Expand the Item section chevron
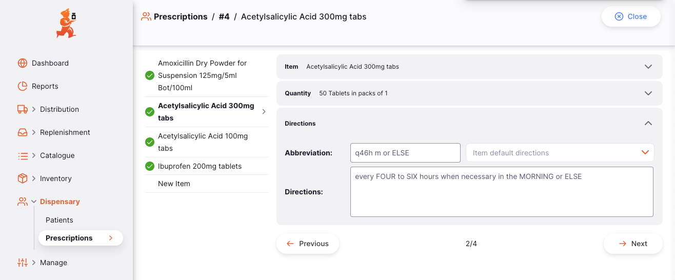 (648, 67)
